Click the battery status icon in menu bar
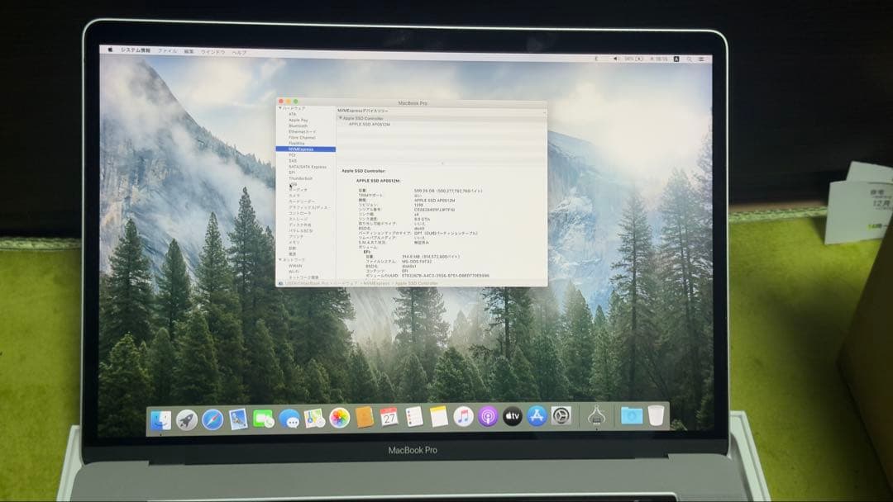Viewport: 893px width, 502px height. [638, 59]
